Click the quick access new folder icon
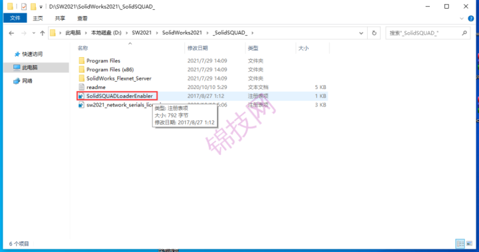 [x=33, y=7]
